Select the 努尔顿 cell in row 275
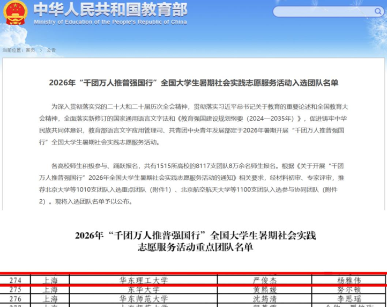The height and width of the screenshot is (307, 387). point(349,289)
